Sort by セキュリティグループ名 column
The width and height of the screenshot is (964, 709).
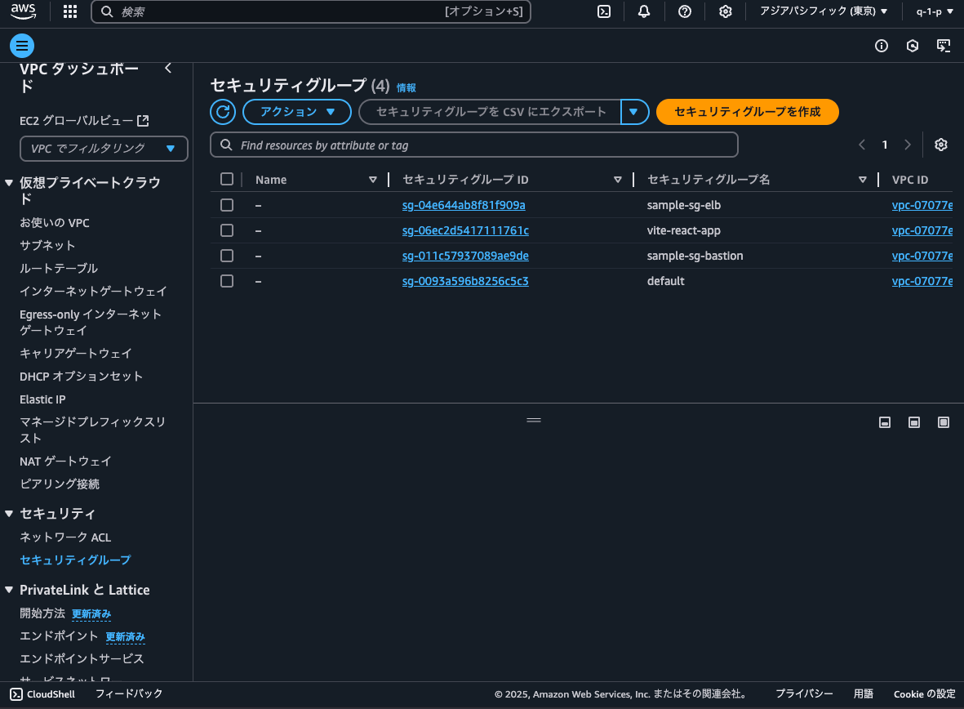(x=863, y=180)
